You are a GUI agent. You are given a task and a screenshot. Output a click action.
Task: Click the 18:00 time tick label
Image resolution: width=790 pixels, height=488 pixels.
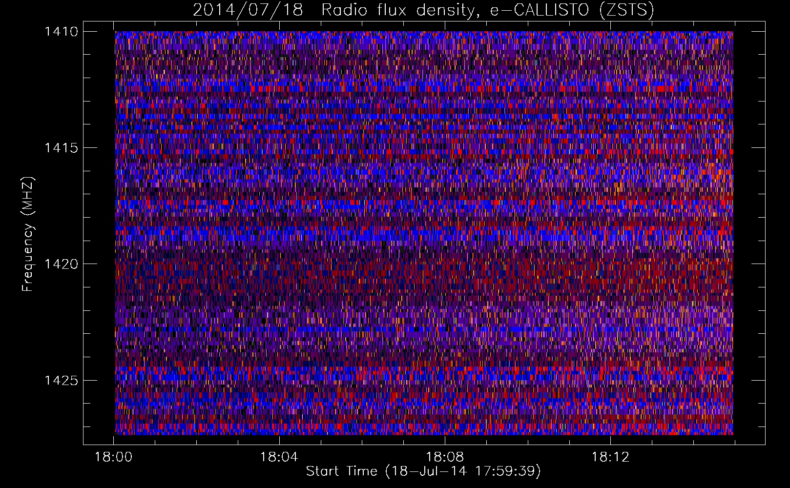[x=113, y=457]
